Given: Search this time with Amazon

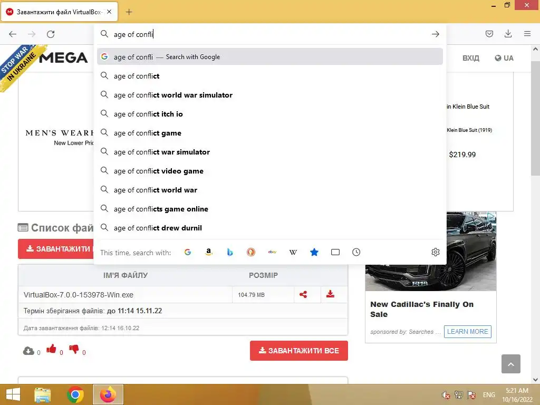Looking at the screenshot, I should point(209,252).
